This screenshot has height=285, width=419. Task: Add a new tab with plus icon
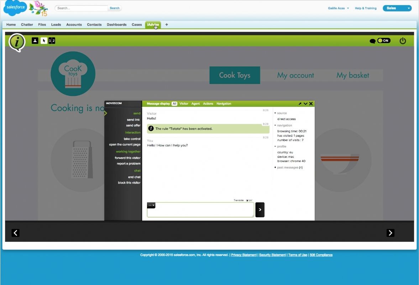[167, 25]
